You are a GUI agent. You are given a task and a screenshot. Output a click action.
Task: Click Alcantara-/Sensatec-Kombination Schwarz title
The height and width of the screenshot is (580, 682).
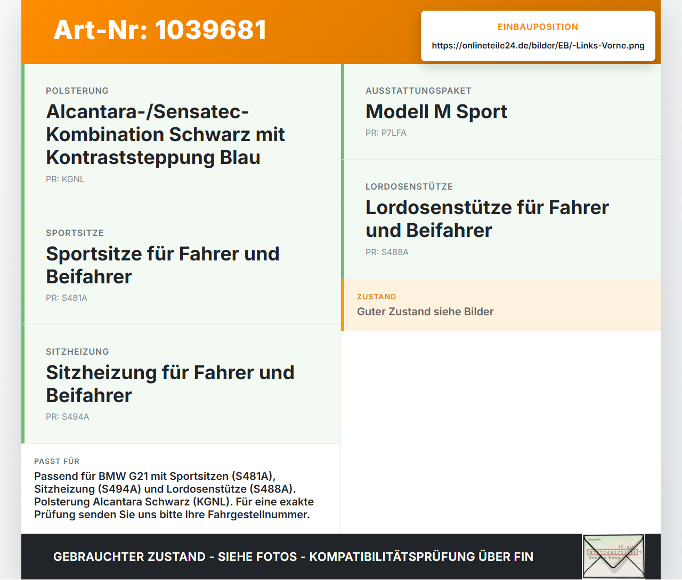pyautogui.click(x=165, y=134)
